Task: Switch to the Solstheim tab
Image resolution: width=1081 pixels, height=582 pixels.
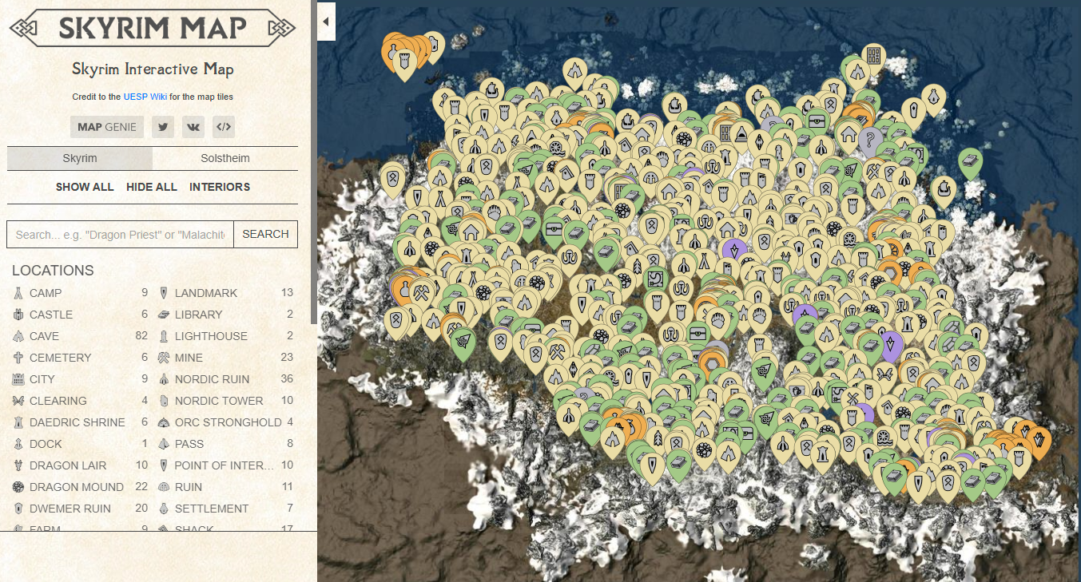Action: coord(225,158)
